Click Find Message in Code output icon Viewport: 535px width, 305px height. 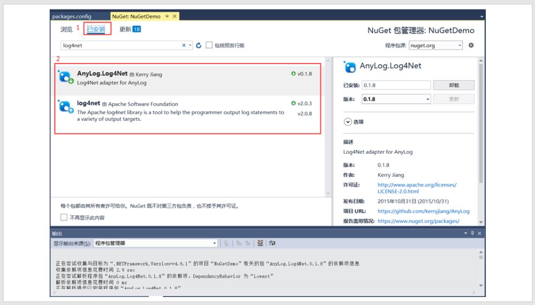click(226, 243)
